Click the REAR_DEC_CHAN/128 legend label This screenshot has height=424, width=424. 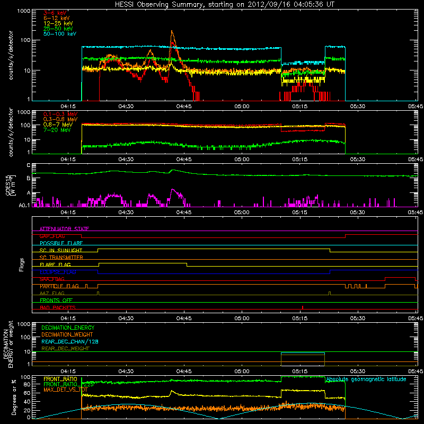[x=70, y=341]
